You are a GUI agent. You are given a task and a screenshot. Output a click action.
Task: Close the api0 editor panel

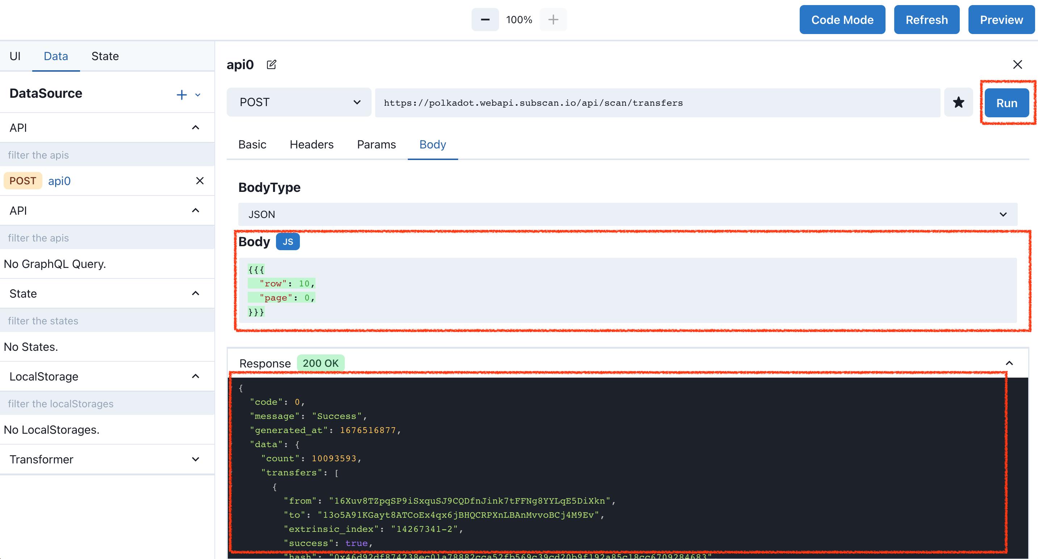coord(1017,64)
